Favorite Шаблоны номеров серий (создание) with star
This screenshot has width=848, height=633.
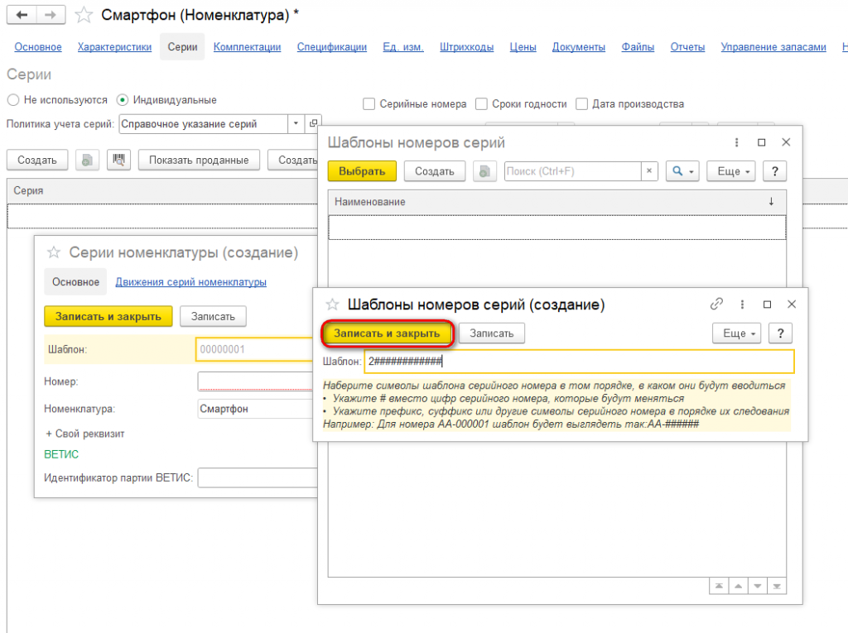click(x=332, y=305)
